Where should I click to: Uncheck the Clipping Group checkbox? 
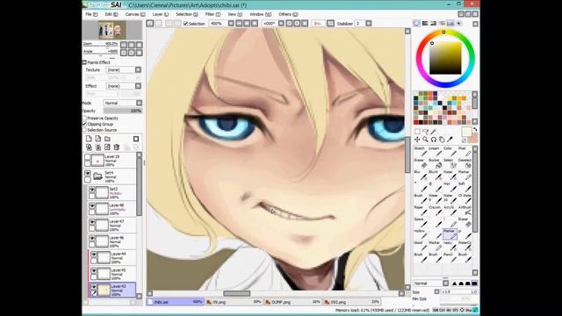click(85, 124)
